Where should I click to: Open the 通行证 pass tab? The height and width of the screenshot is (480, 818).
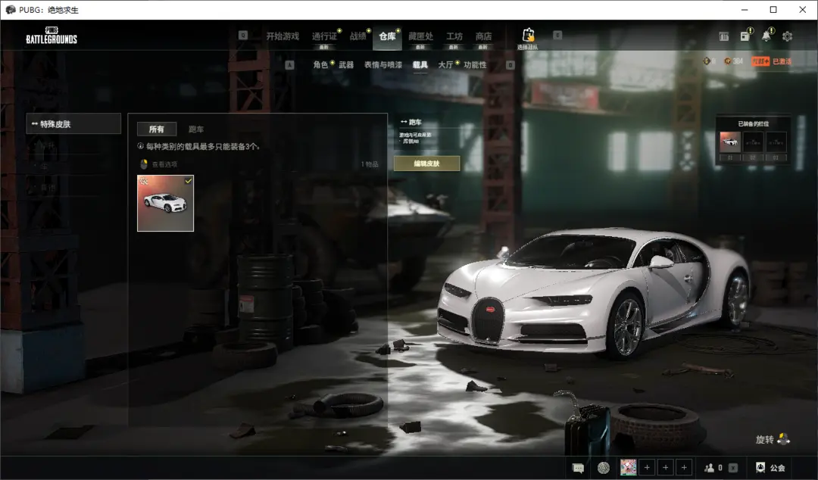(x=324, y=36)
